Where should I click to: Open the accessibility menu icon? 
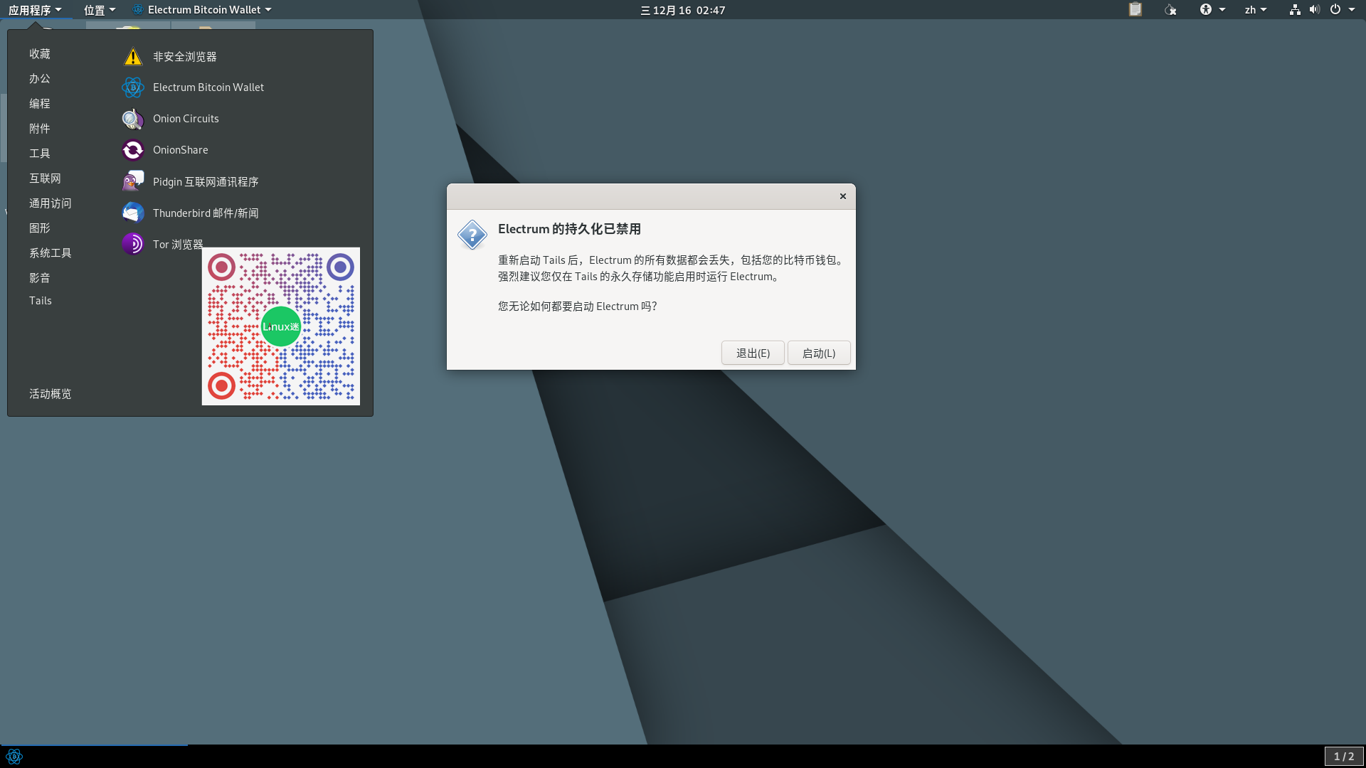(x=1205, y=9)
